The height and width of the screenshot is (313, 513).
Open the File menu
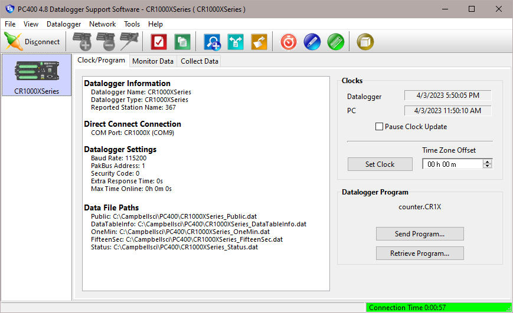coord(10,24)
